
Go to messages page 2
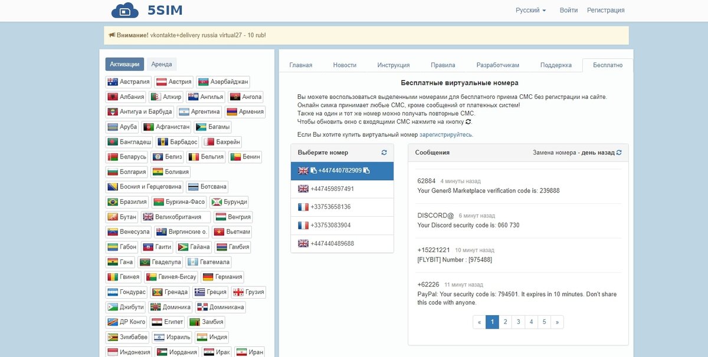[x=505, y=322]
